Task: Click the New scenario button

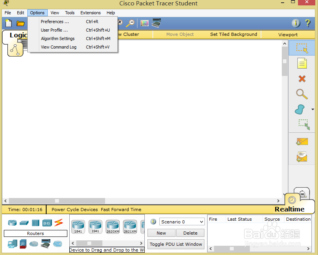Action: [x=161, y=233]
